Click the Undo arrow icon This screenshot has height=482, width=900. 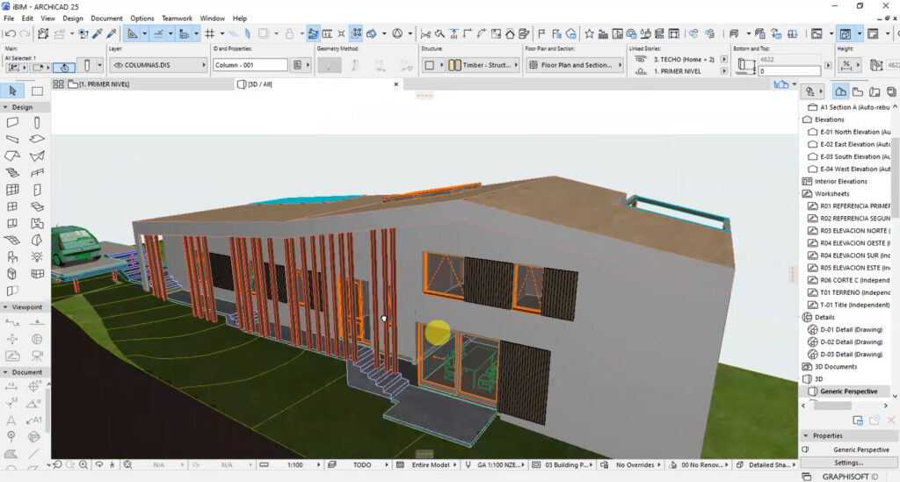[10, 34]
